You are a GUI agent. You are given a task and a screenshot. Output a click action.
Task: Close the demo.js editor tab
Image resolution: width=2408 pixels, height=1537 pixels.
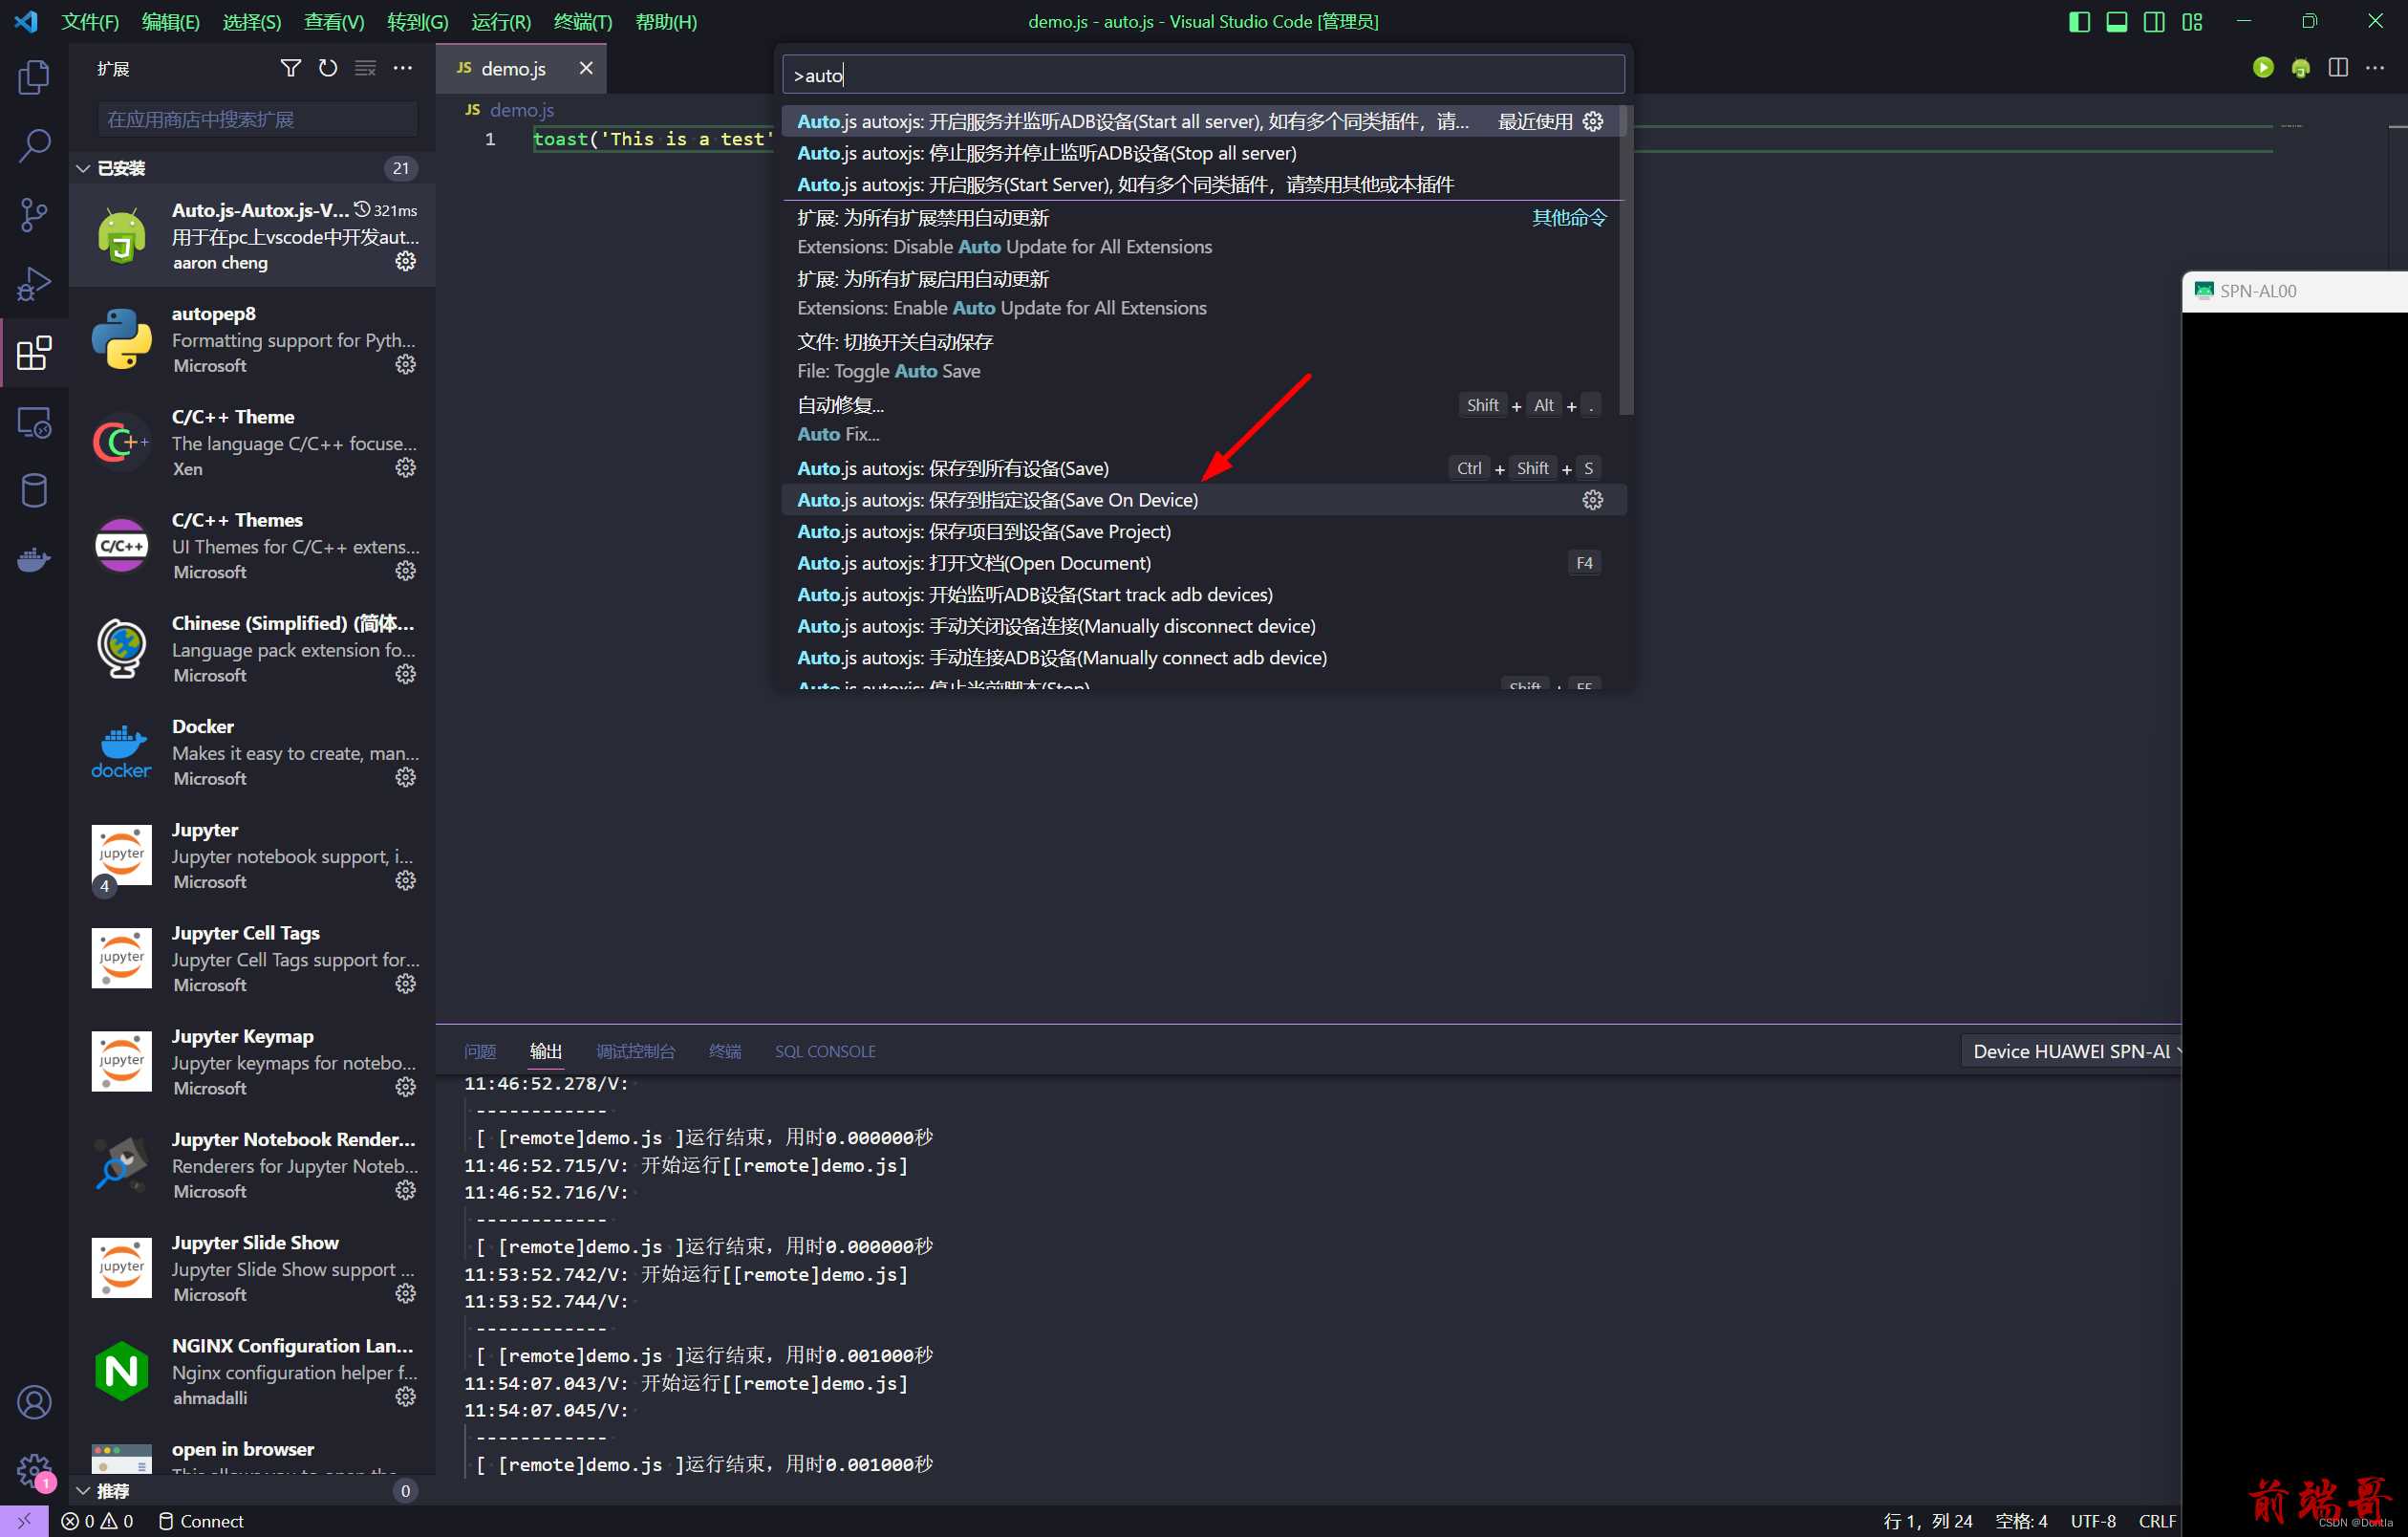pyautogui.click(x=586, y=68)
